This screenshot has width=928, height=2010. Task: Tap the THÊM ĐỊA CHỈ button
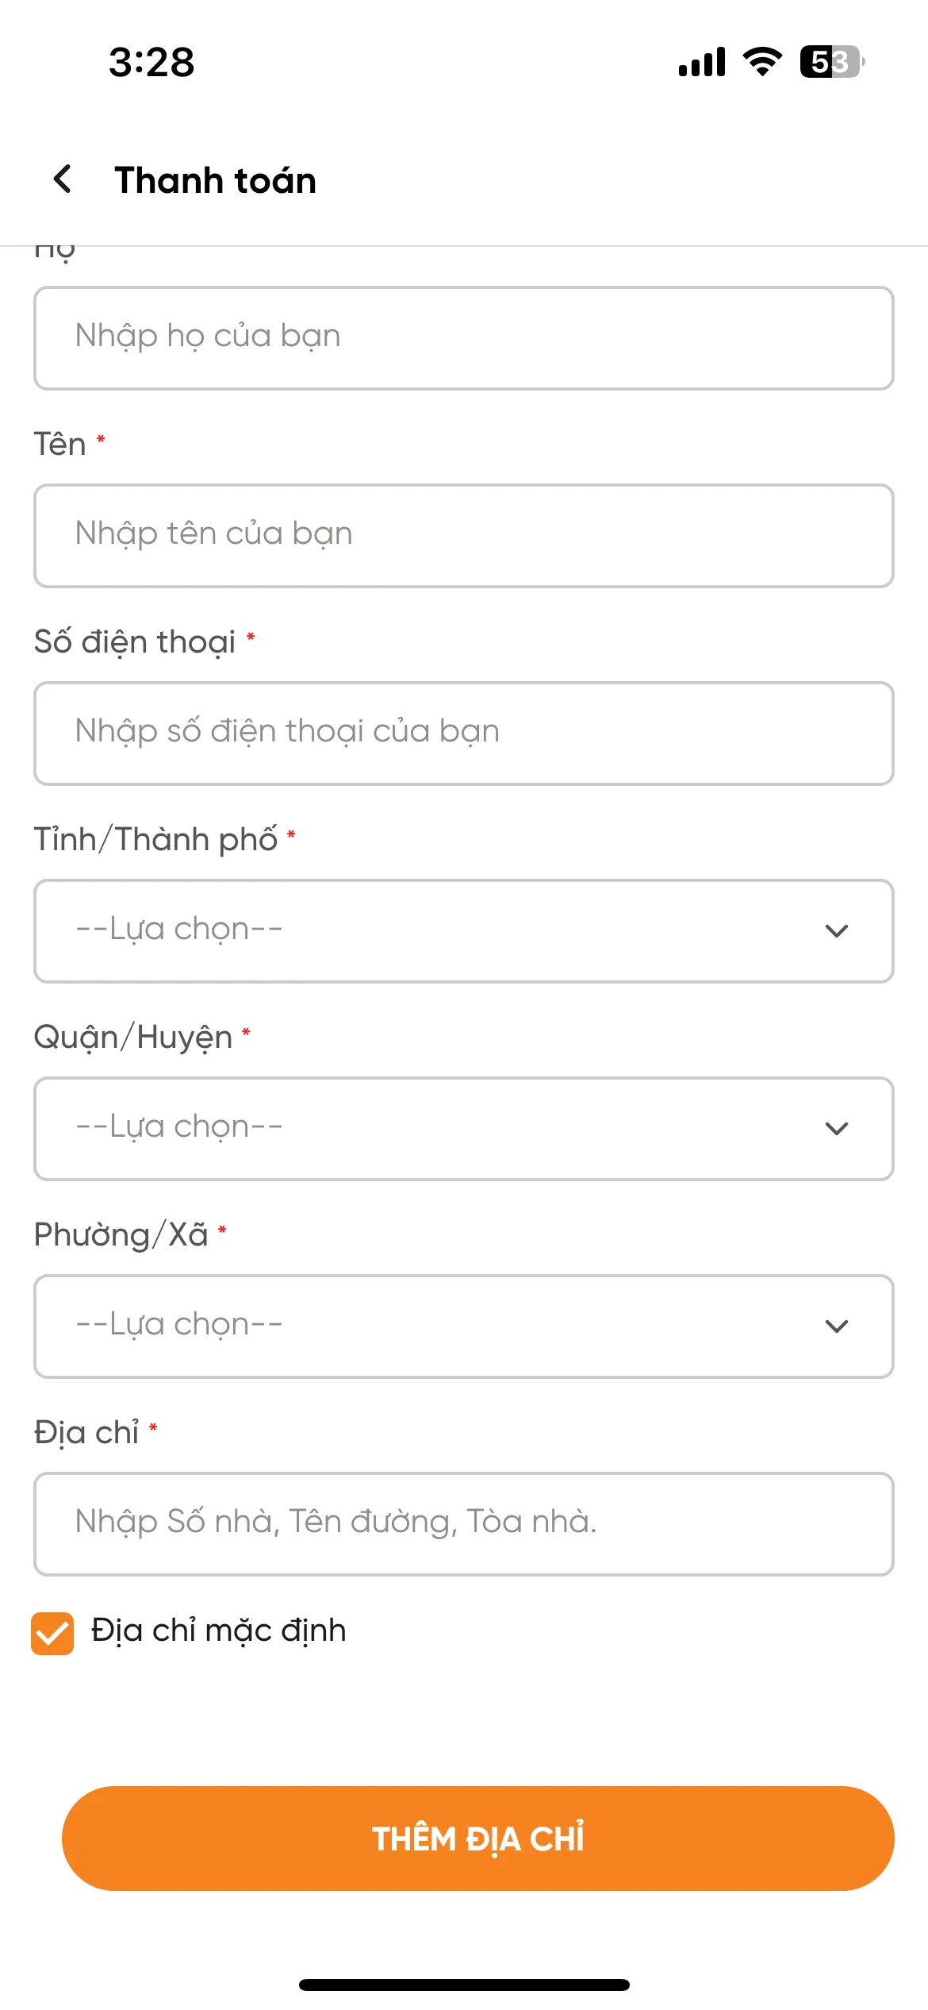point(478,1838)
